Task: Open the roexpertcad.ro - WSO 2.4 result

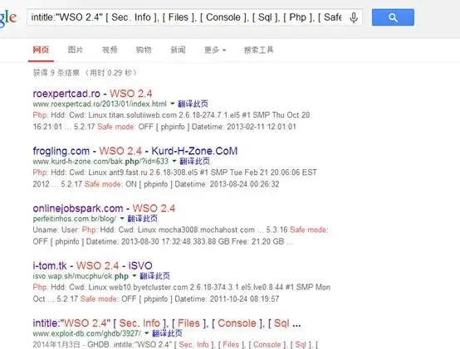Action: tap(92, 94)
